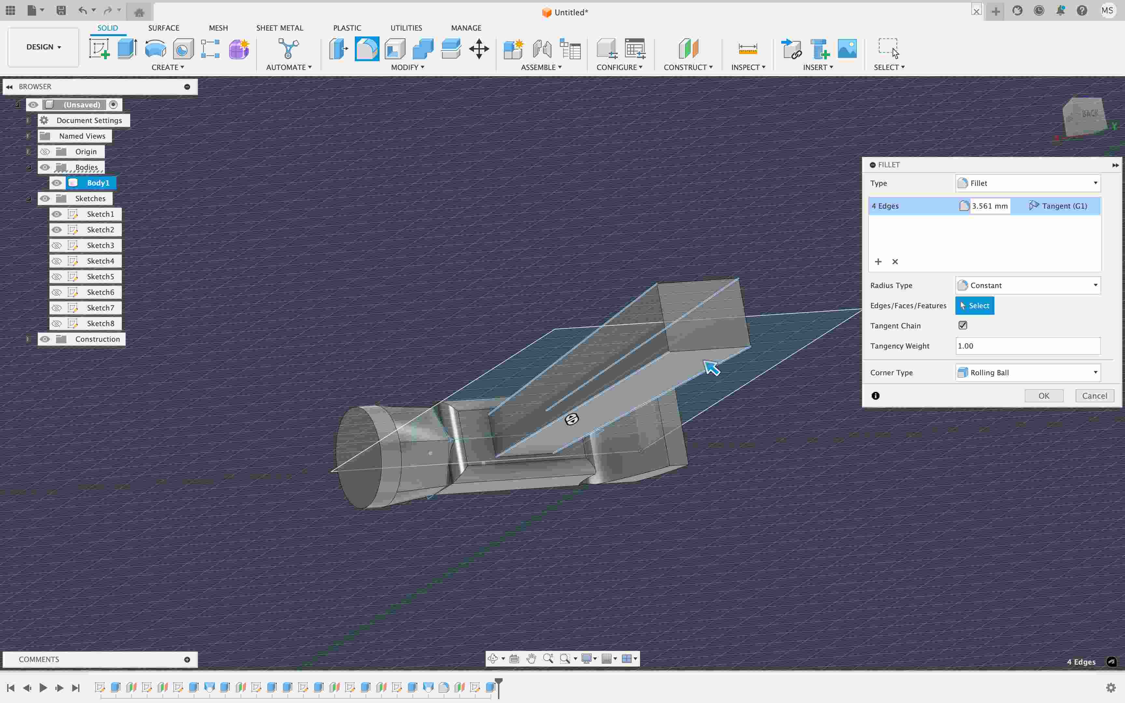Select the Fillet tool in Modify toolbar
Viewport: 1125px width, 703px height.
click(x=367, y=49)
